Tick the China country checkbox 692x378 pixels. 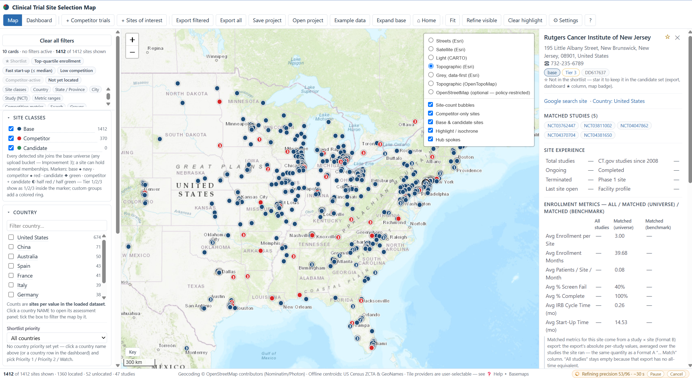pos(11,247)
